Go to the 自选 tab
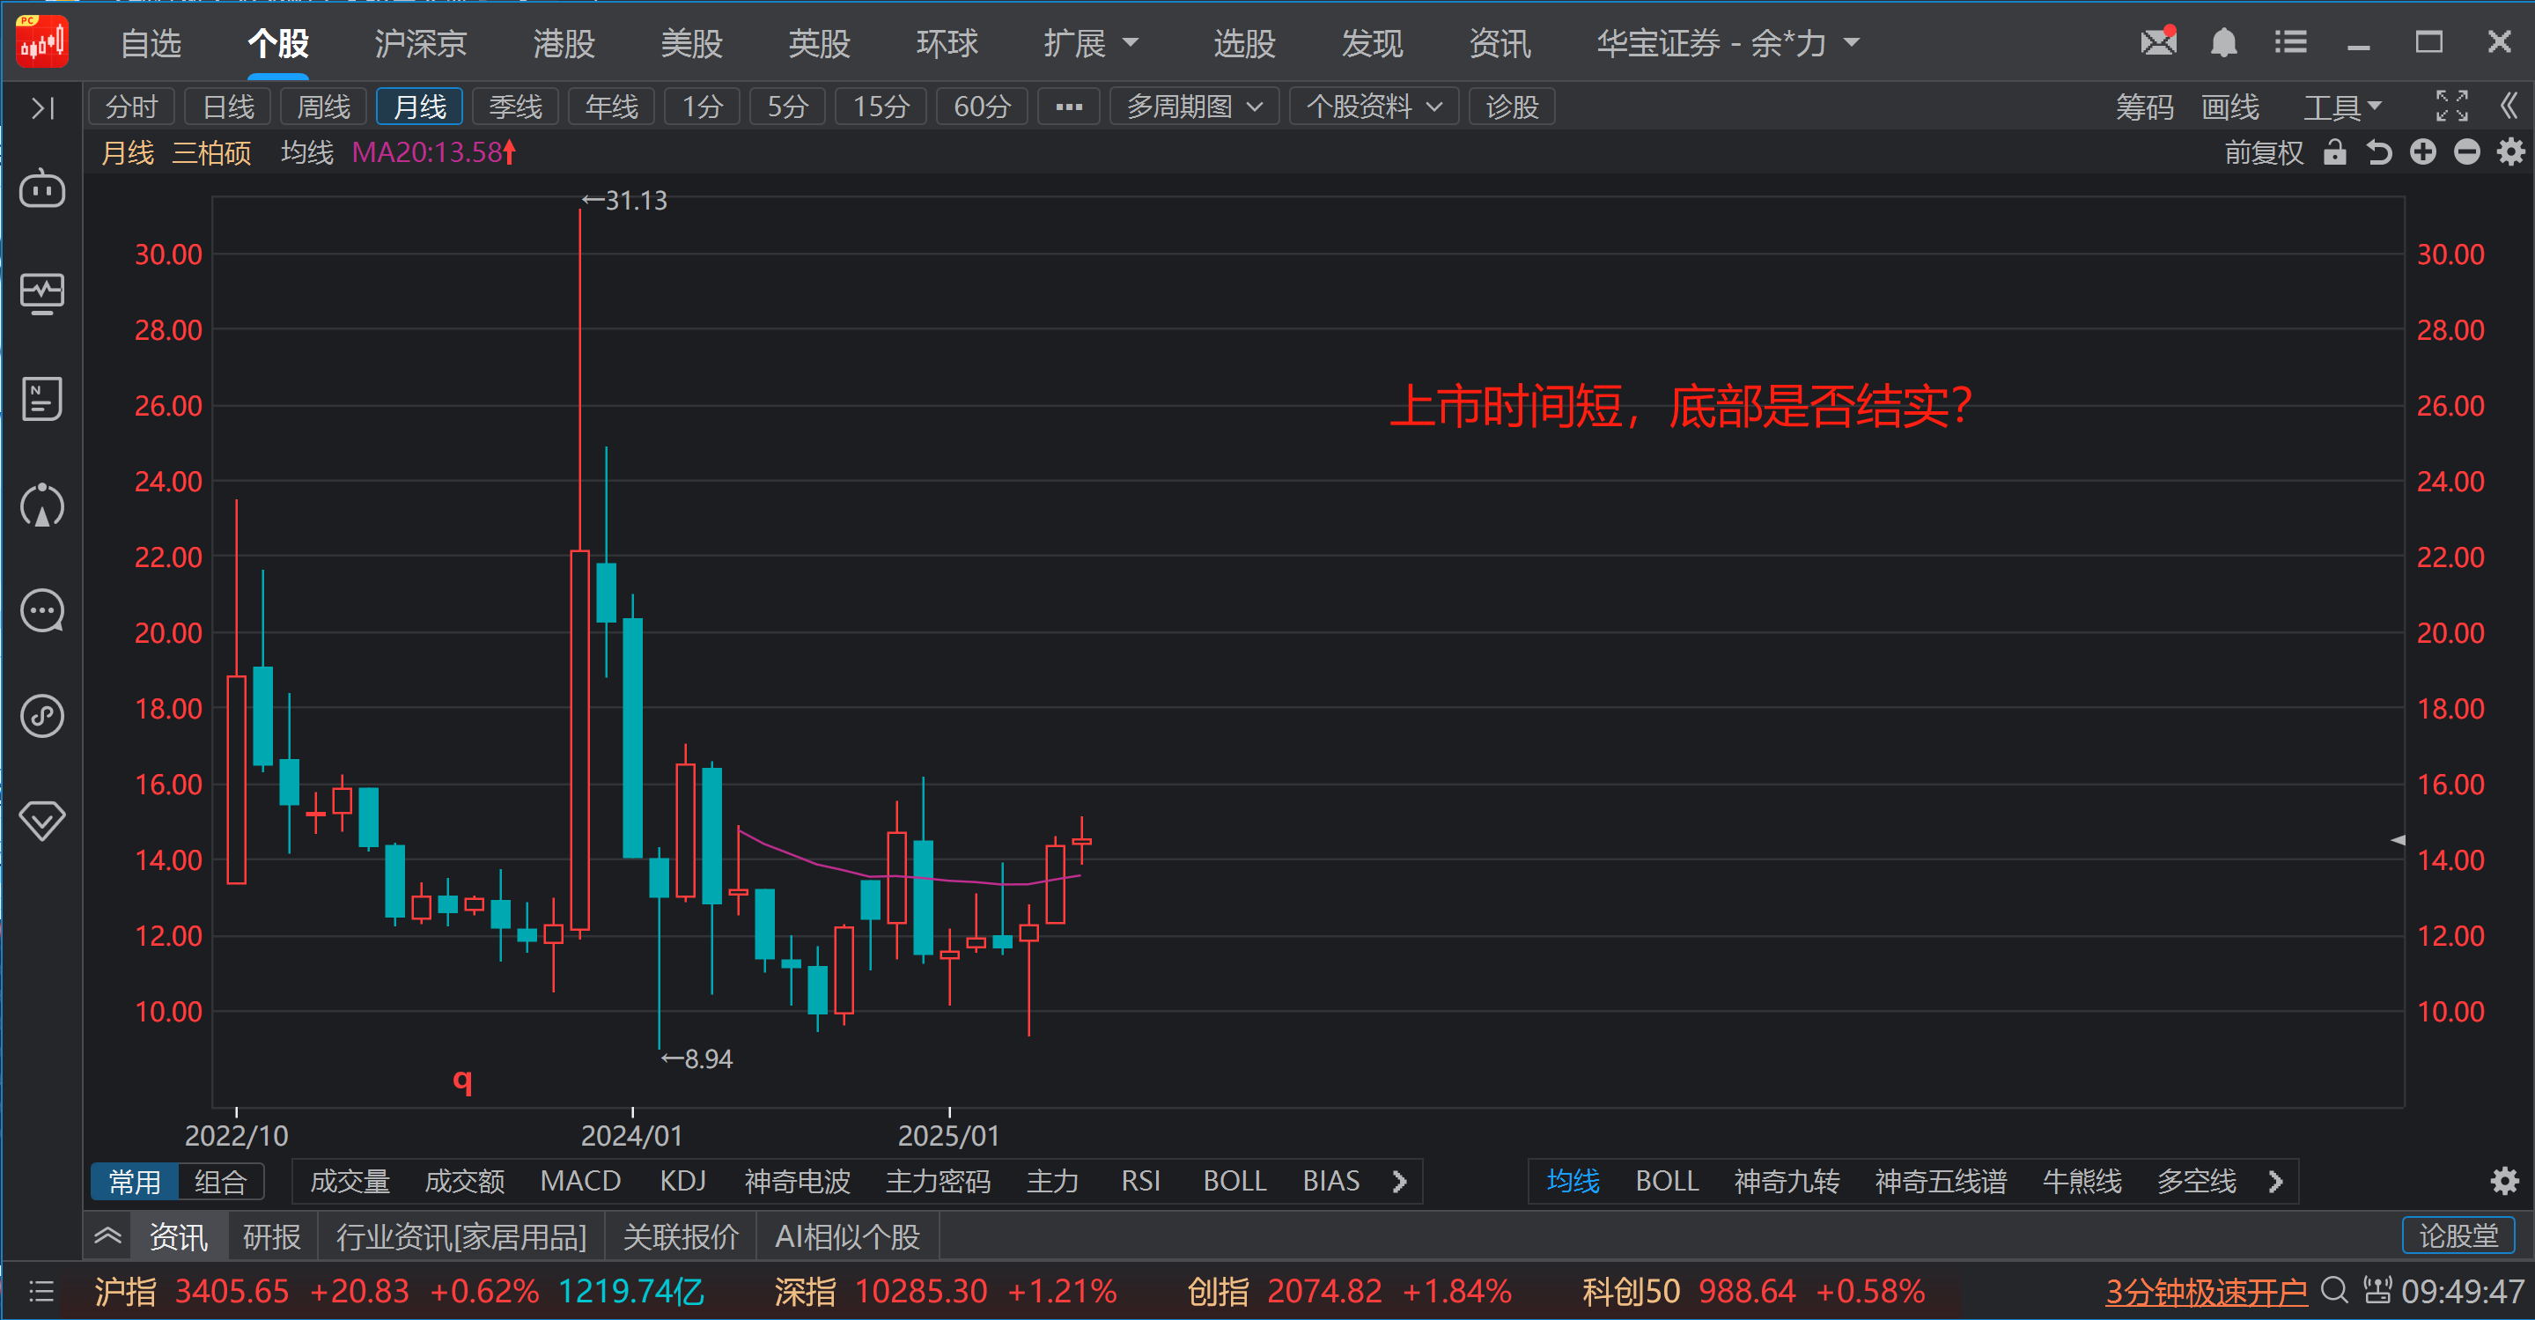The image size is (2535, 1320). pyautogui.click(x=151, y=43)
